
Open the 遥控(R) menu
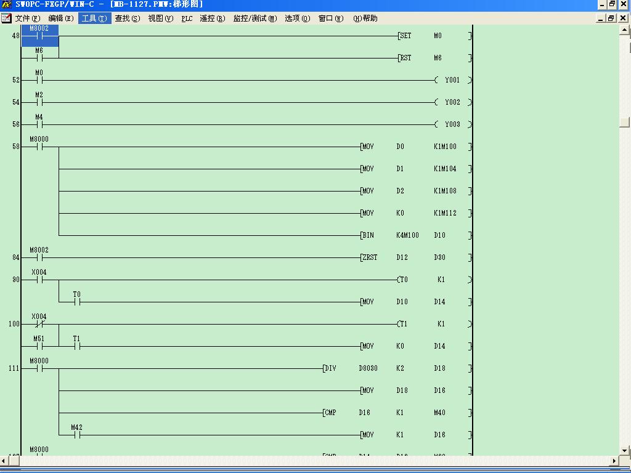click(x=213, y=18)
